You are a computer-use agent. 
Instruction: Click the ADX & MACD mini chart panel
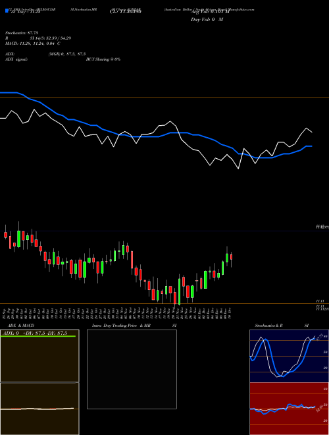(x=39, y=382)
